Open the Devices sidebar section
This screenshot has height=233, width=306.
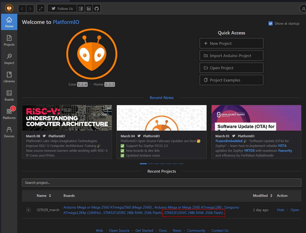[9, 132]
